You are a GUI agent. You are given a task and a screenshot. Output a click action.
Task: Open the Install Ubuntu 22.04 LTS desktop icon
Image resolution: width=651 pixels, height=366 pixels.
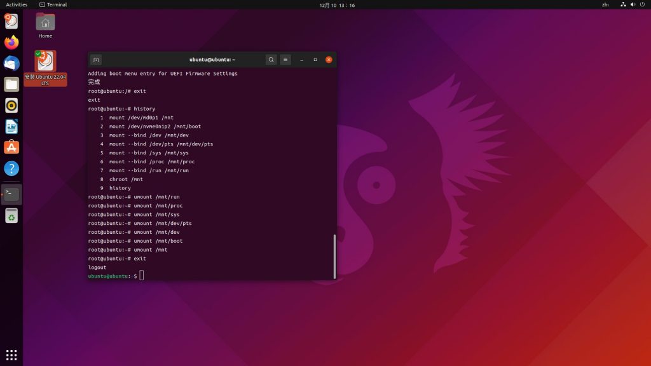pyautogui.click(x=45, y=69)
